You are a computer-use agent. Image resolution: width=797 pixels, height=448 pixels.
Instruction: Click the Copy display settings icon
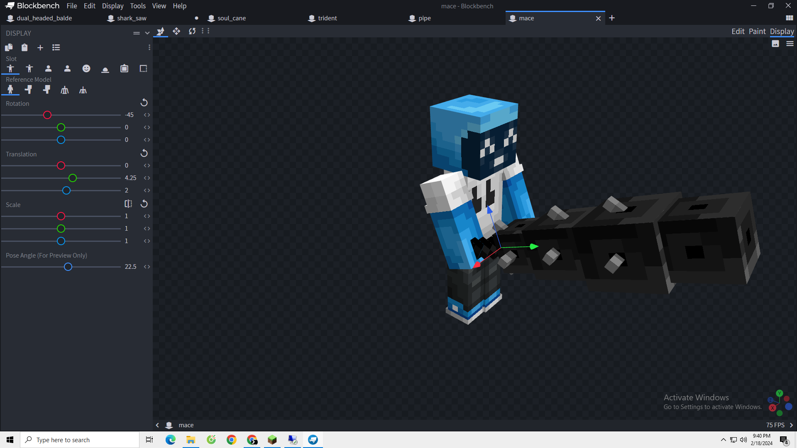tap(9, 48)
